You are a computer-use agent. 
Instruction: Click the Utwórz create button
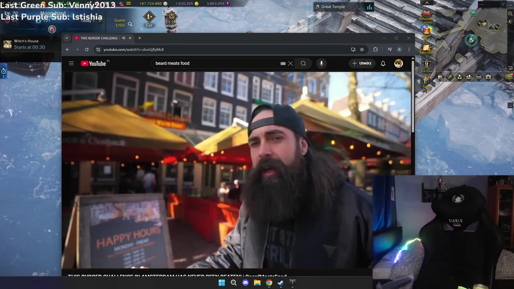tap(362, 63)
